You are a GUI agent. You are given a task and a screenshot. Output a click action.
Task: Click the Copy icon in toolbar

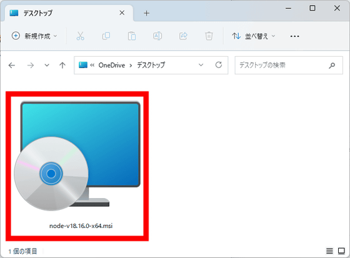point(106,36)
